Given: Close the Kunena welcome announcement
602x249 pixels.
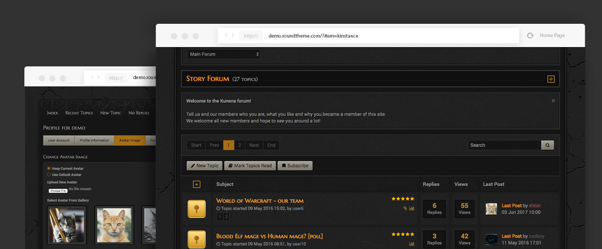Looking at the screenshot, I should pos(553,101).
